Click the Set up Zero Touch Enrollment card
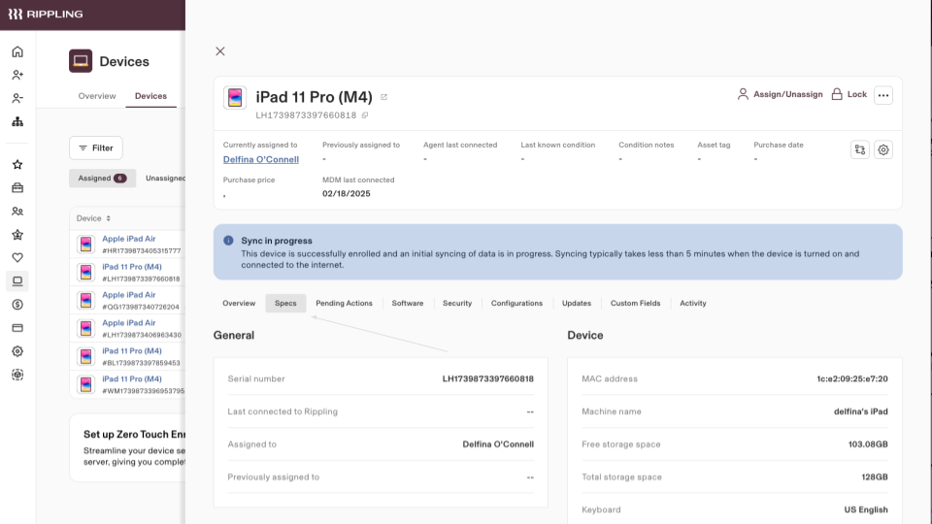932x524 pixels. tap(127, 447)
